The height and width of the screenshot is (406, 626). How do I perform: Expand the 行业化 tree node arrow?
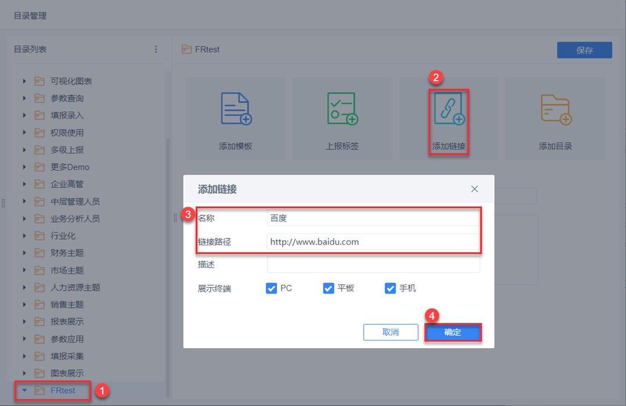(24, 236)
